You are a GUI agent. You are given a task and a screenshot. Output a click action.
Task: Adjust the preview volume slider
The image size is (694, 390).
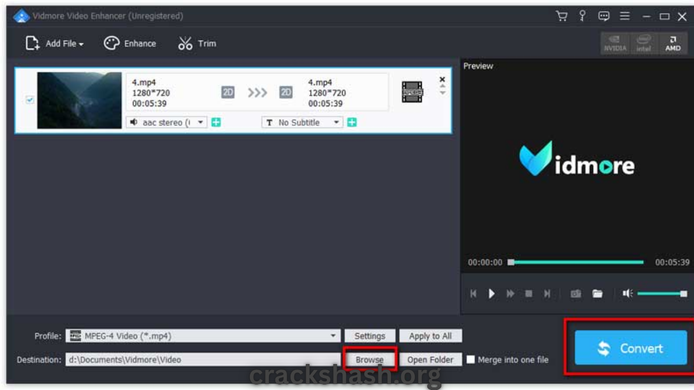coord(663,294)
